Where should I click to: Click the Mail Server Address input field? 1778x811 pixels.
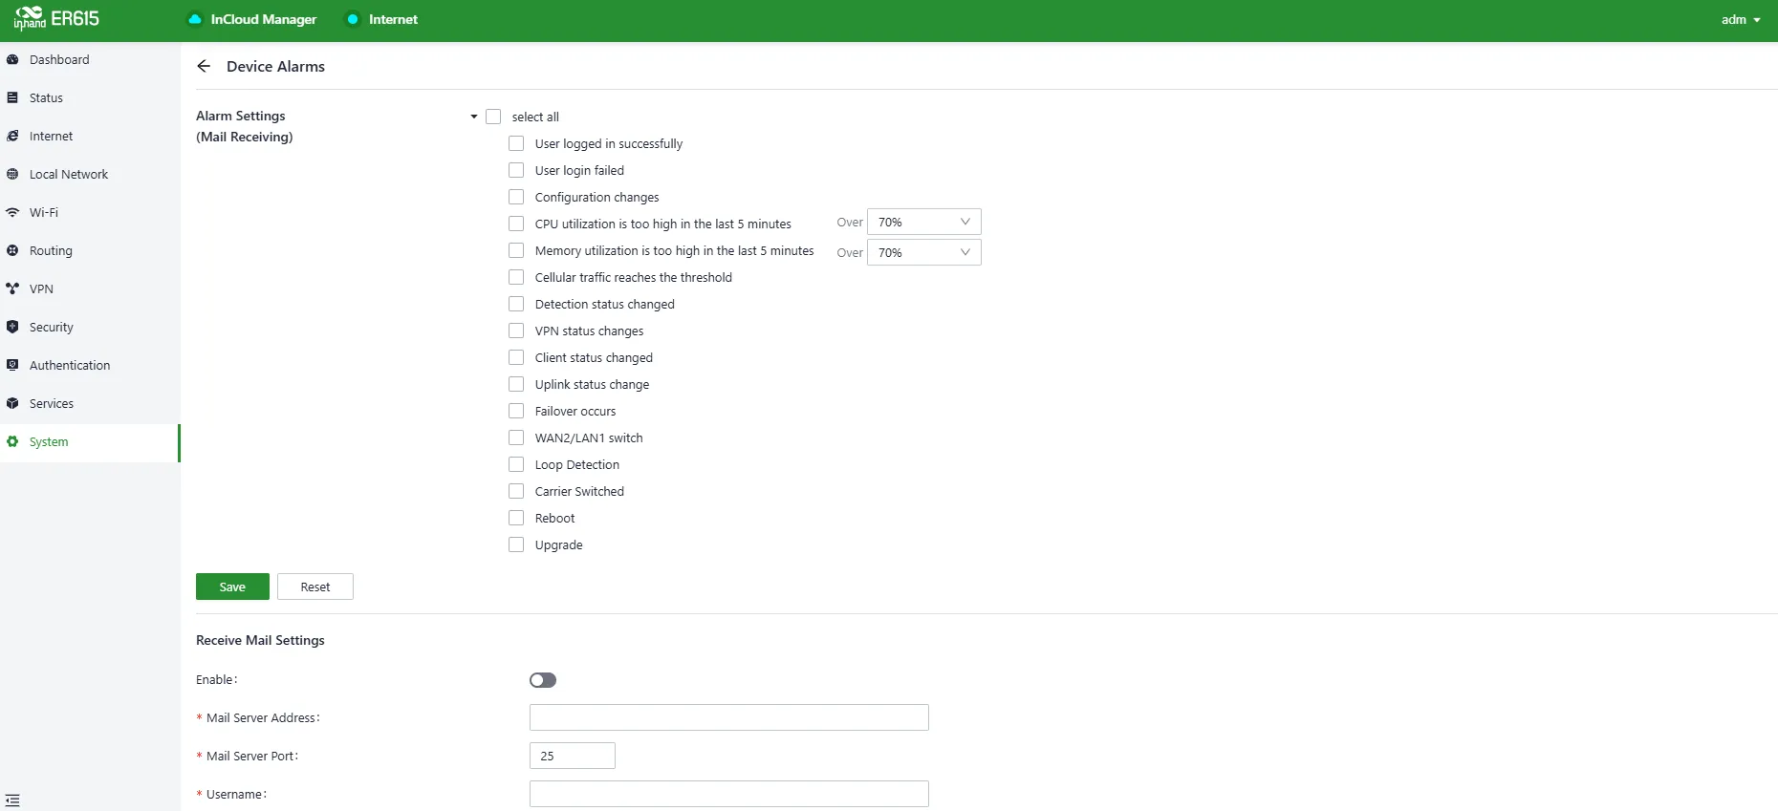click(729, 717)
